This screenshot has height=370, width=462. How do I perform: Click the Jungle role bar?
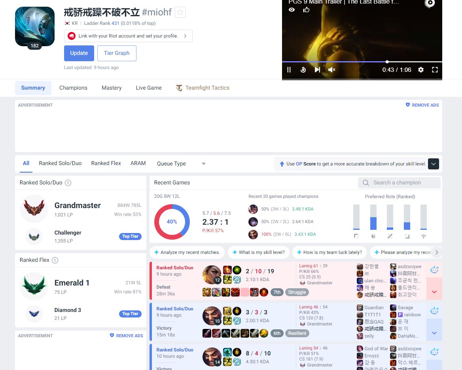tap(373, 217)
